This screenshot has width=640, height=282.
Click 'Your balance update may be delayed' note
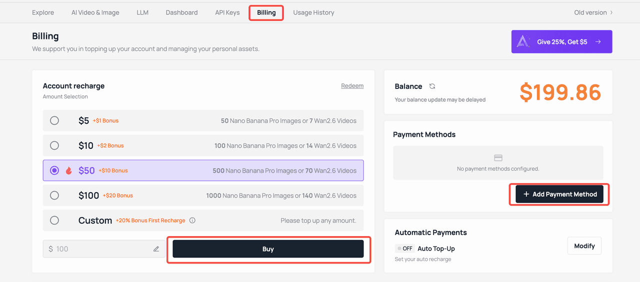[440, 99]
